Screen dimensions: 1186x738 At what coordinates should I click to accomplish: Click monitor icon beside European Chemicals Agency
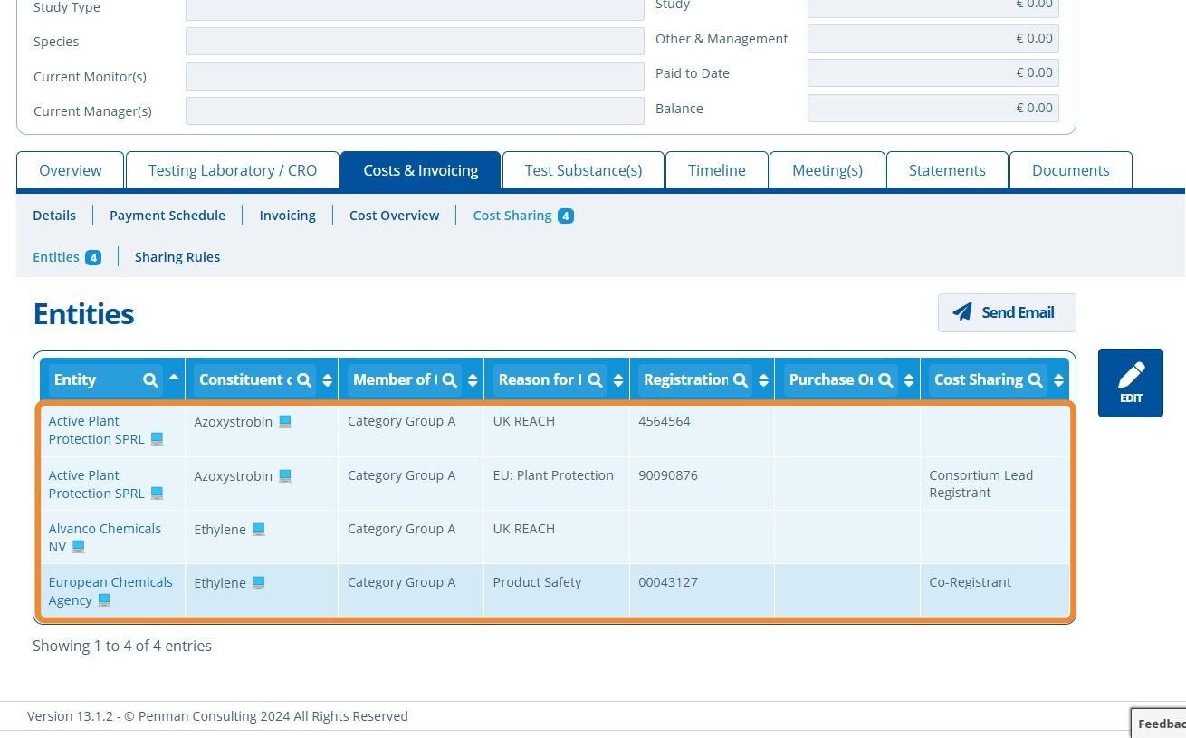pos(104,600)
